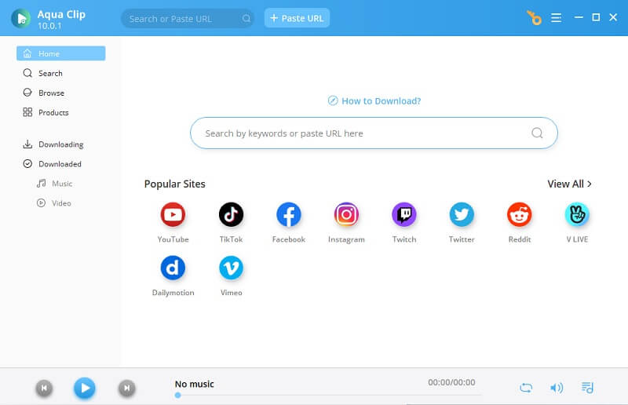Close the Aqua Clip window
Screen dimensions: 628x405
613,17
